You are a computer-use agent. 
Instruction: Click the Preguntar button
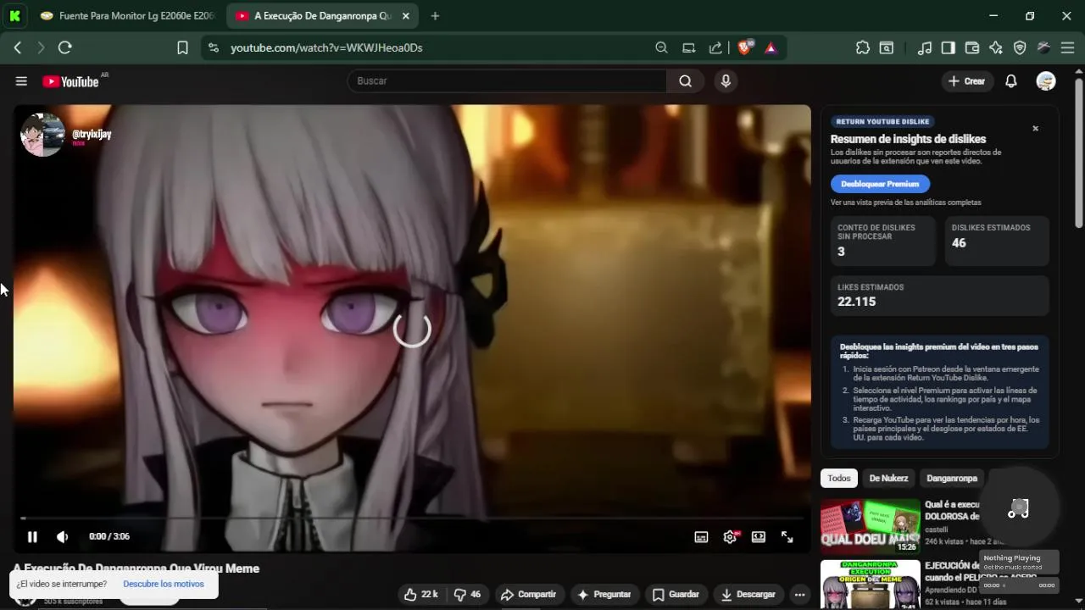click(x=604, y=595)
